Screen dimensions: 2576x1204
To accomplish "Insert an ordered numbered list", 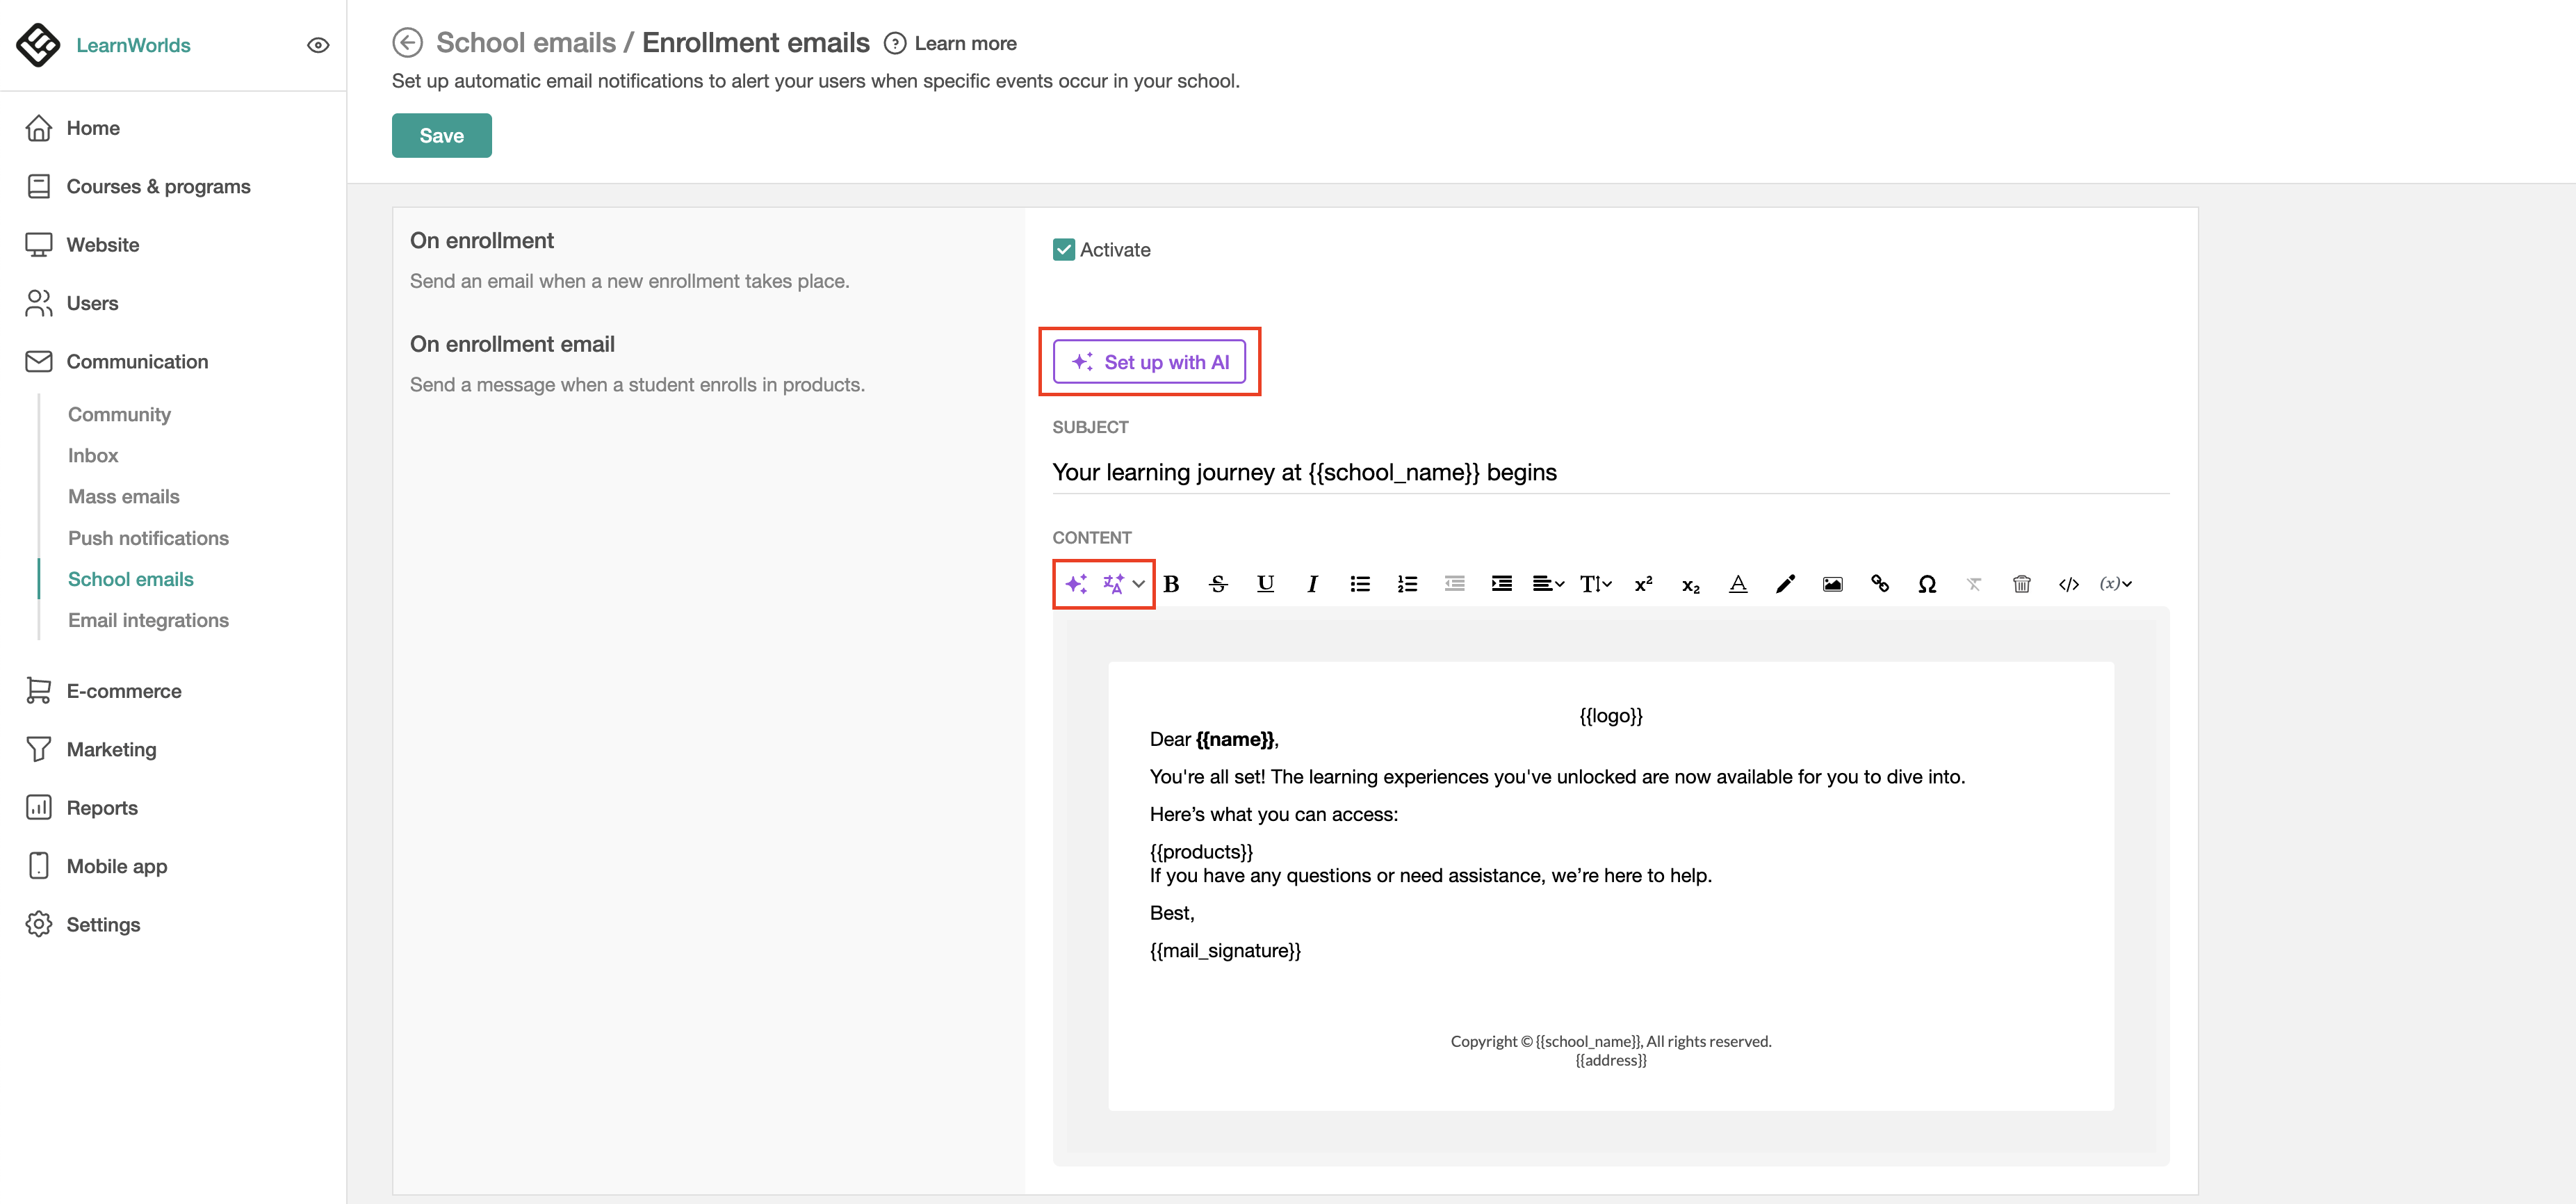I will tap(1407, 584).
